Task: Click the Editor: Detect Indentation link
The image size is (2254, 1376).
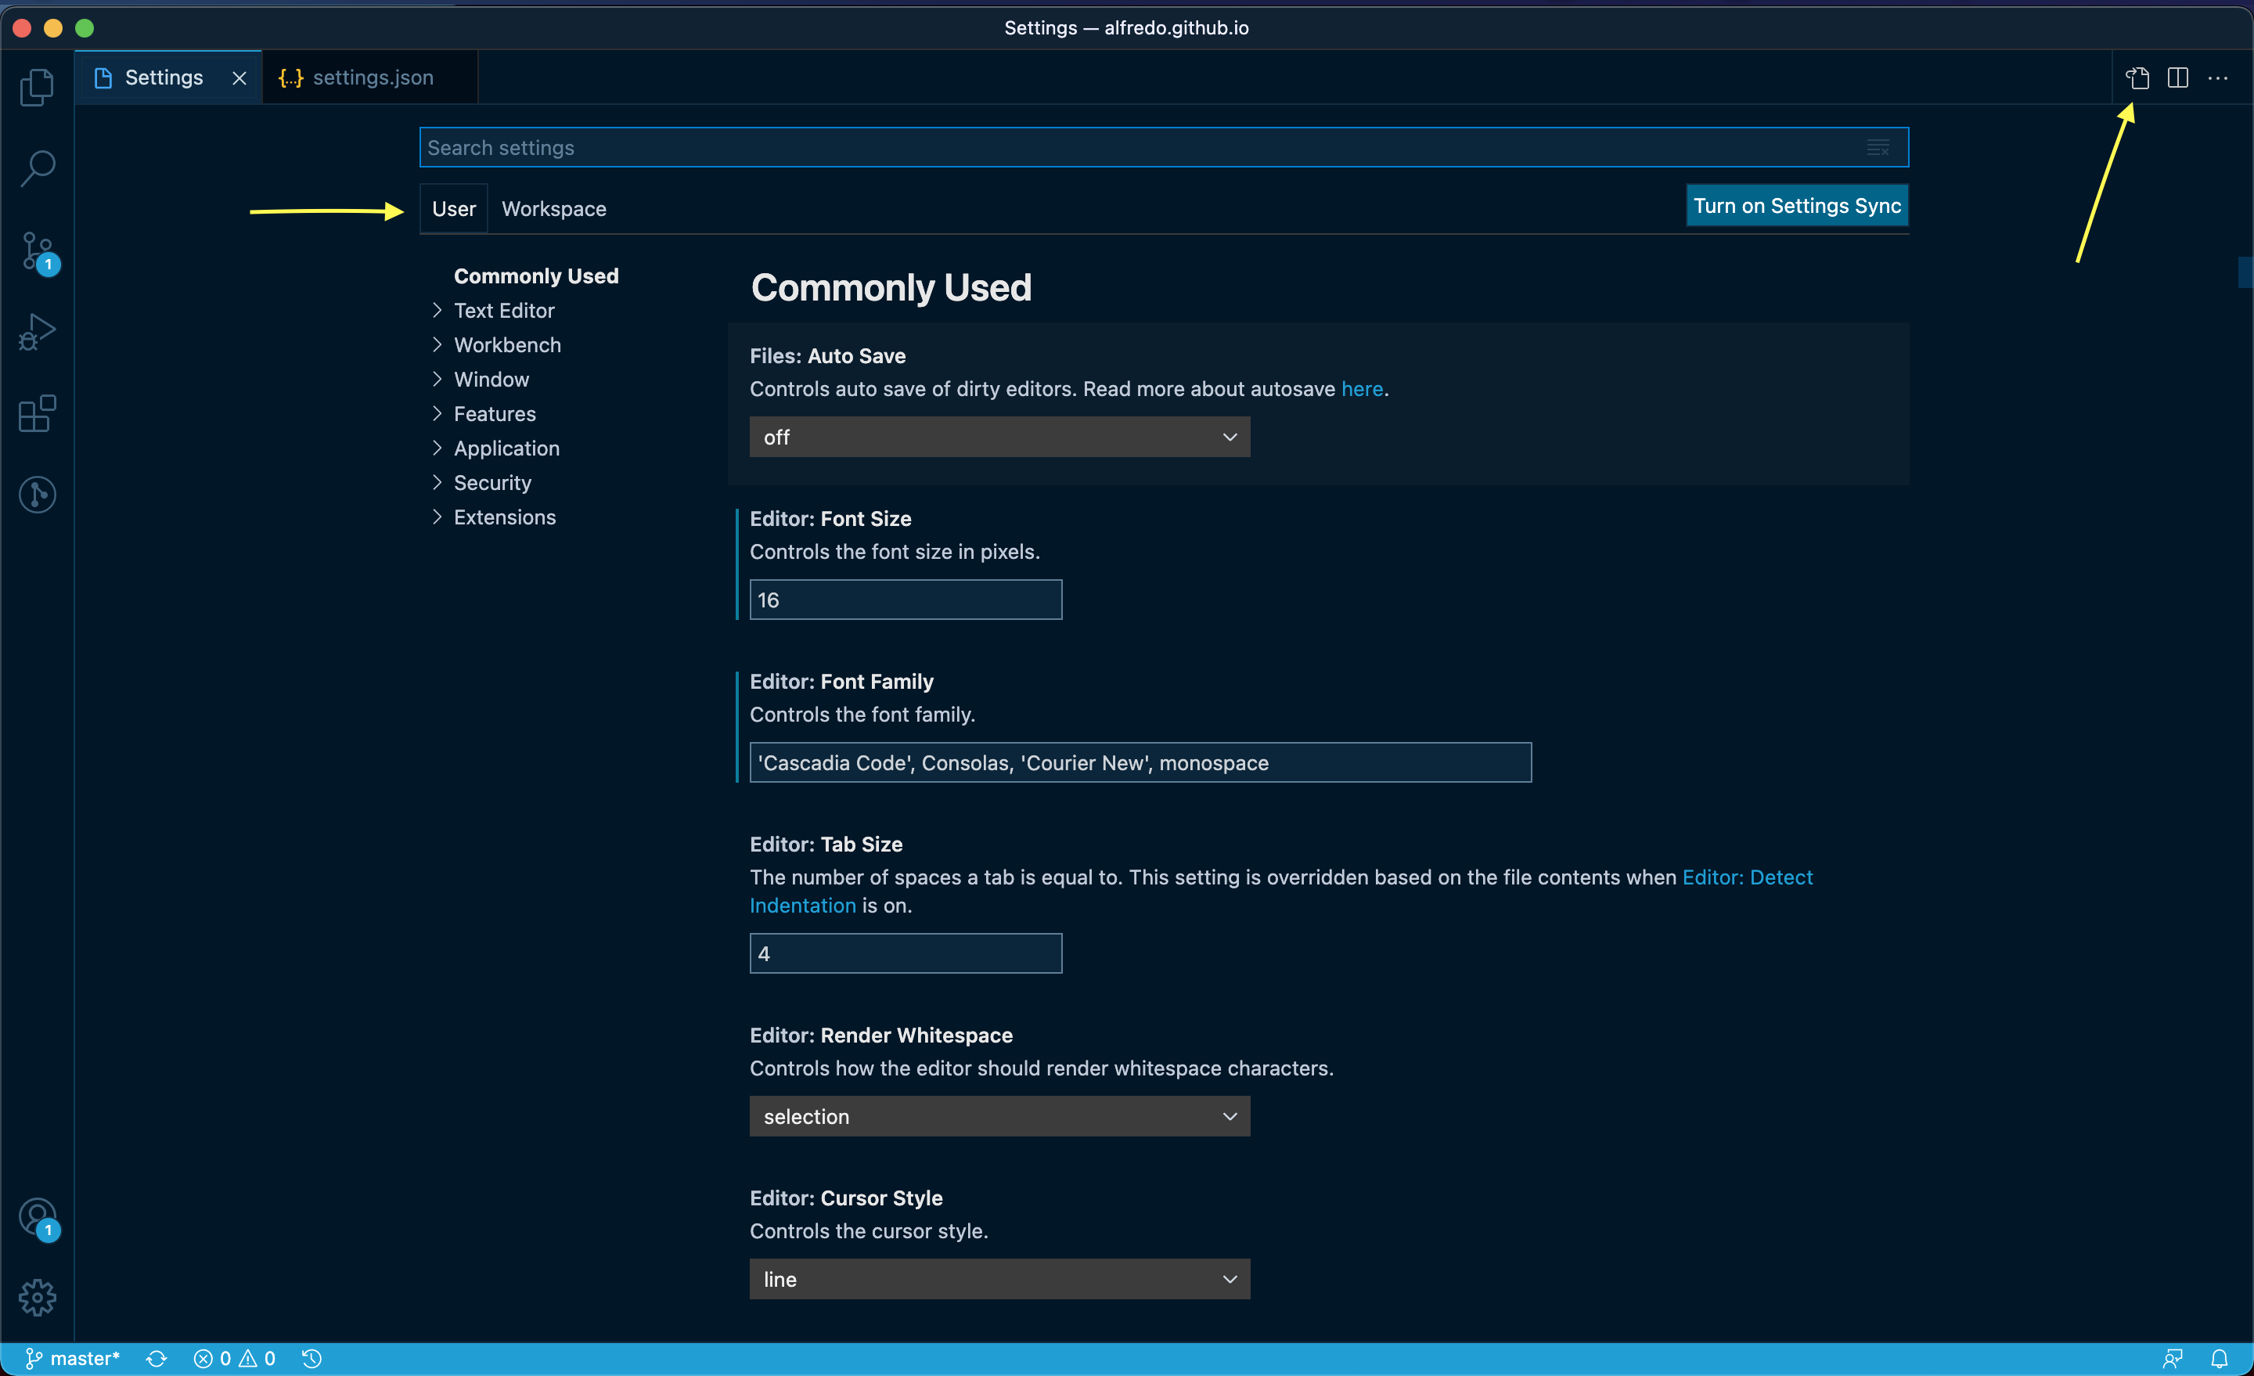Action: point(1746,877)
